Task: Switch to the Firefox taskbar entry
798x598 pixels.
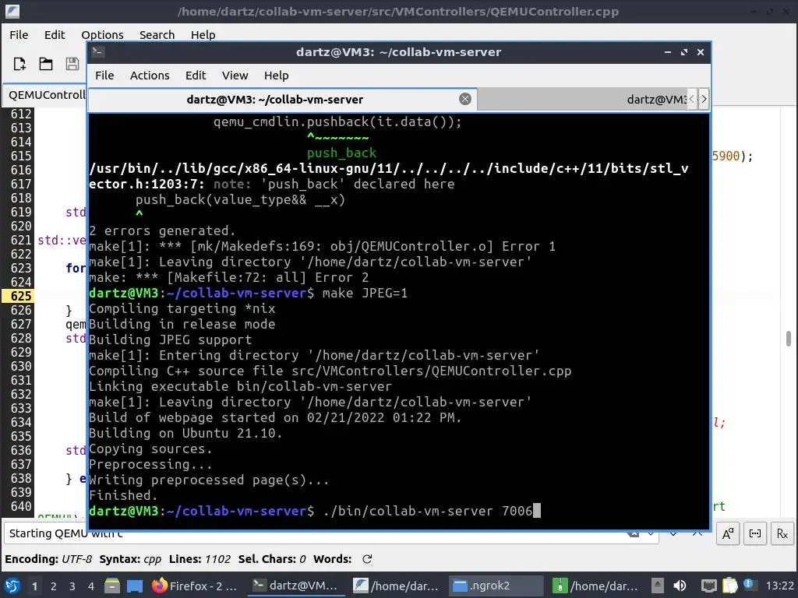Action: click(x=195, y=586)
